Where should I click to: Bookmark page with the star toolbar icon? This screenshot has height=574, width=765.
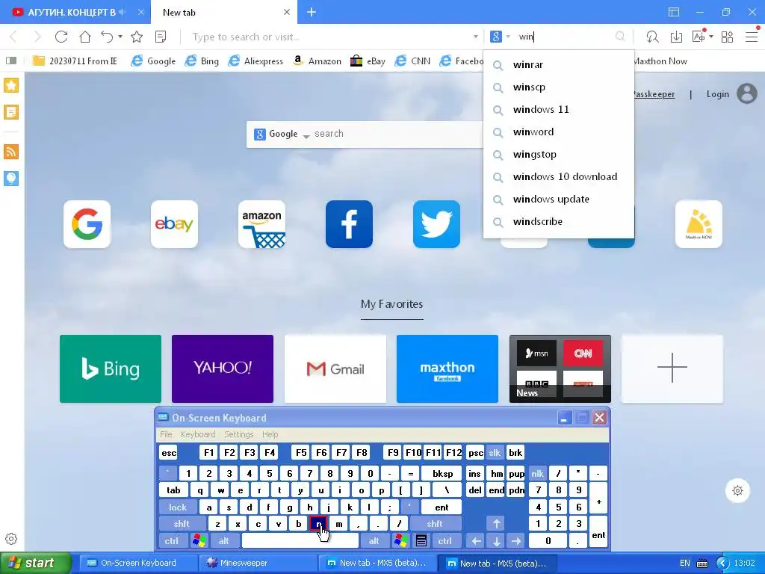(137, 37)
